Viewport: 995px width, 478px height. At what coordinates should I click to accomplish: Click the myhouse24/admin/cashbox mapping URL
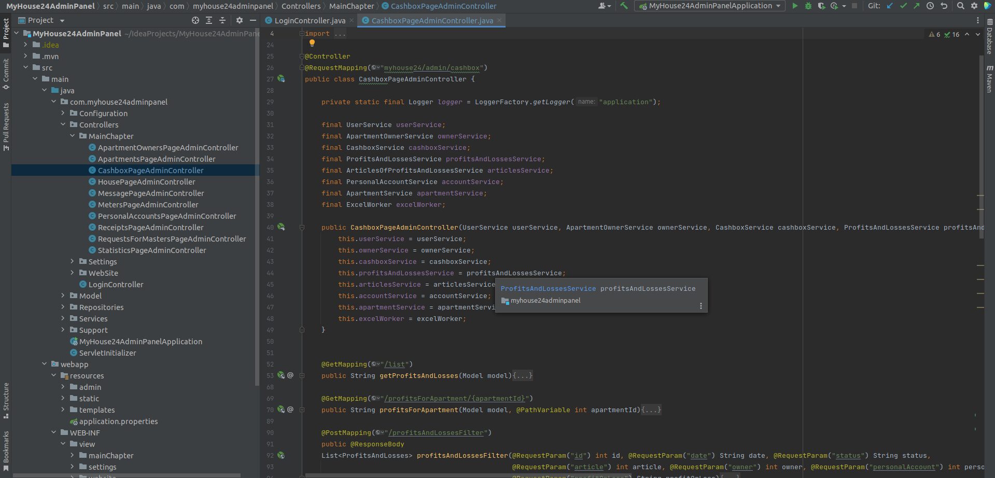431,68
